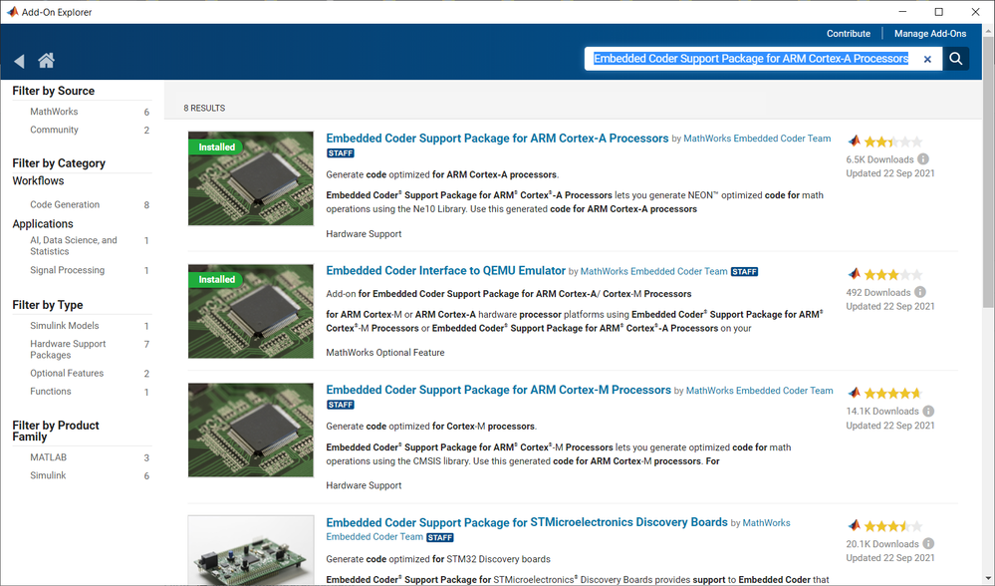This screenshot has width=995, height=586.
Task: Click 'MathWorks Optional Feature' label
Action: (x=385, y=353)
